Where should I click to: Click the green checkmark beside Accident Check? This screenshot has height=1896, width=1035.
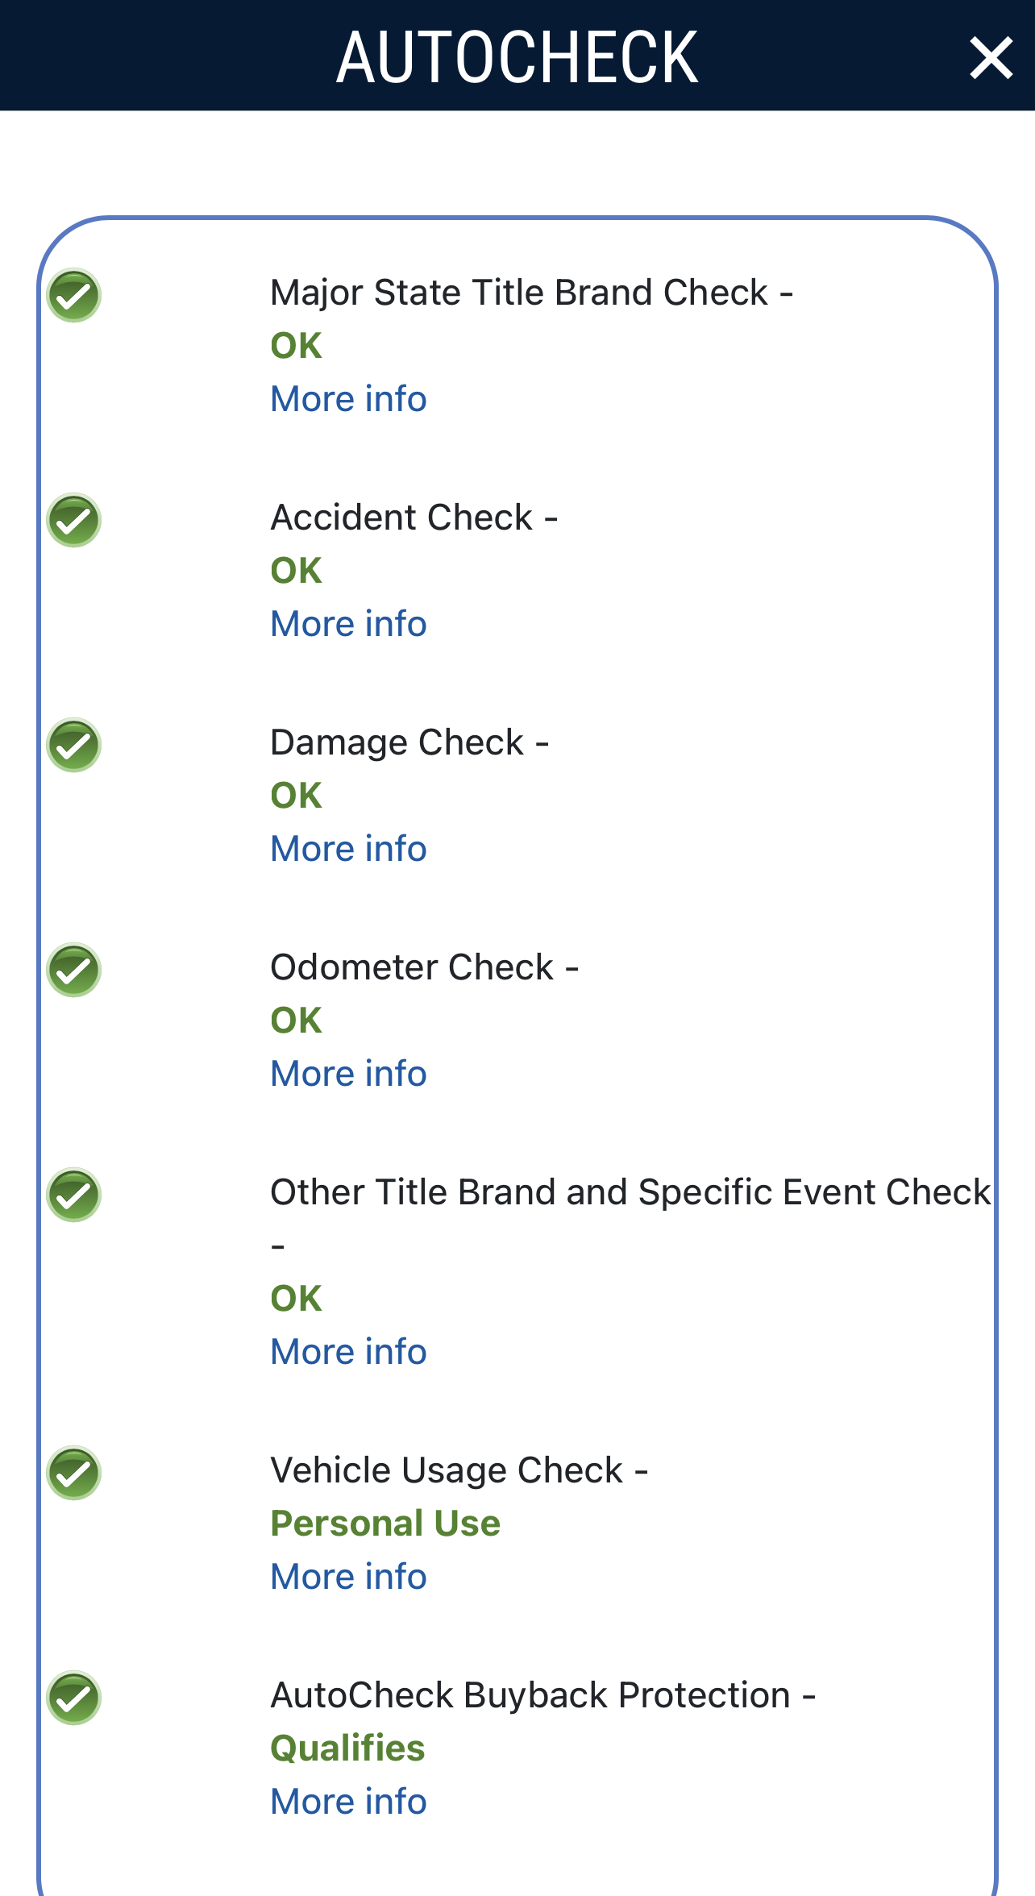tap(73, 520)
